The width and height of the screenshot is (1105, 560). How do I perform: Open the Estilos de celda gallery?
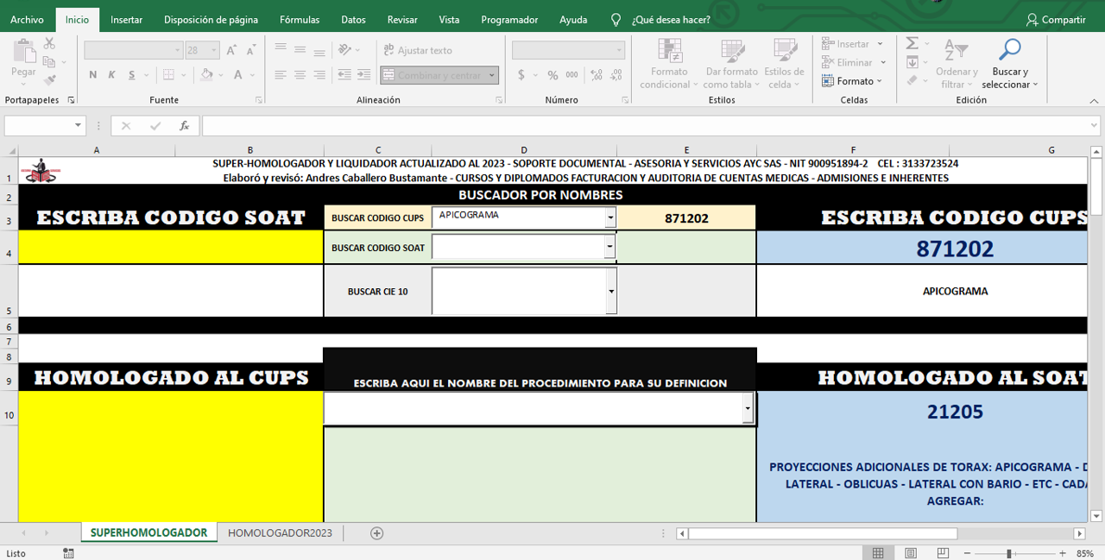pos(785,62)
